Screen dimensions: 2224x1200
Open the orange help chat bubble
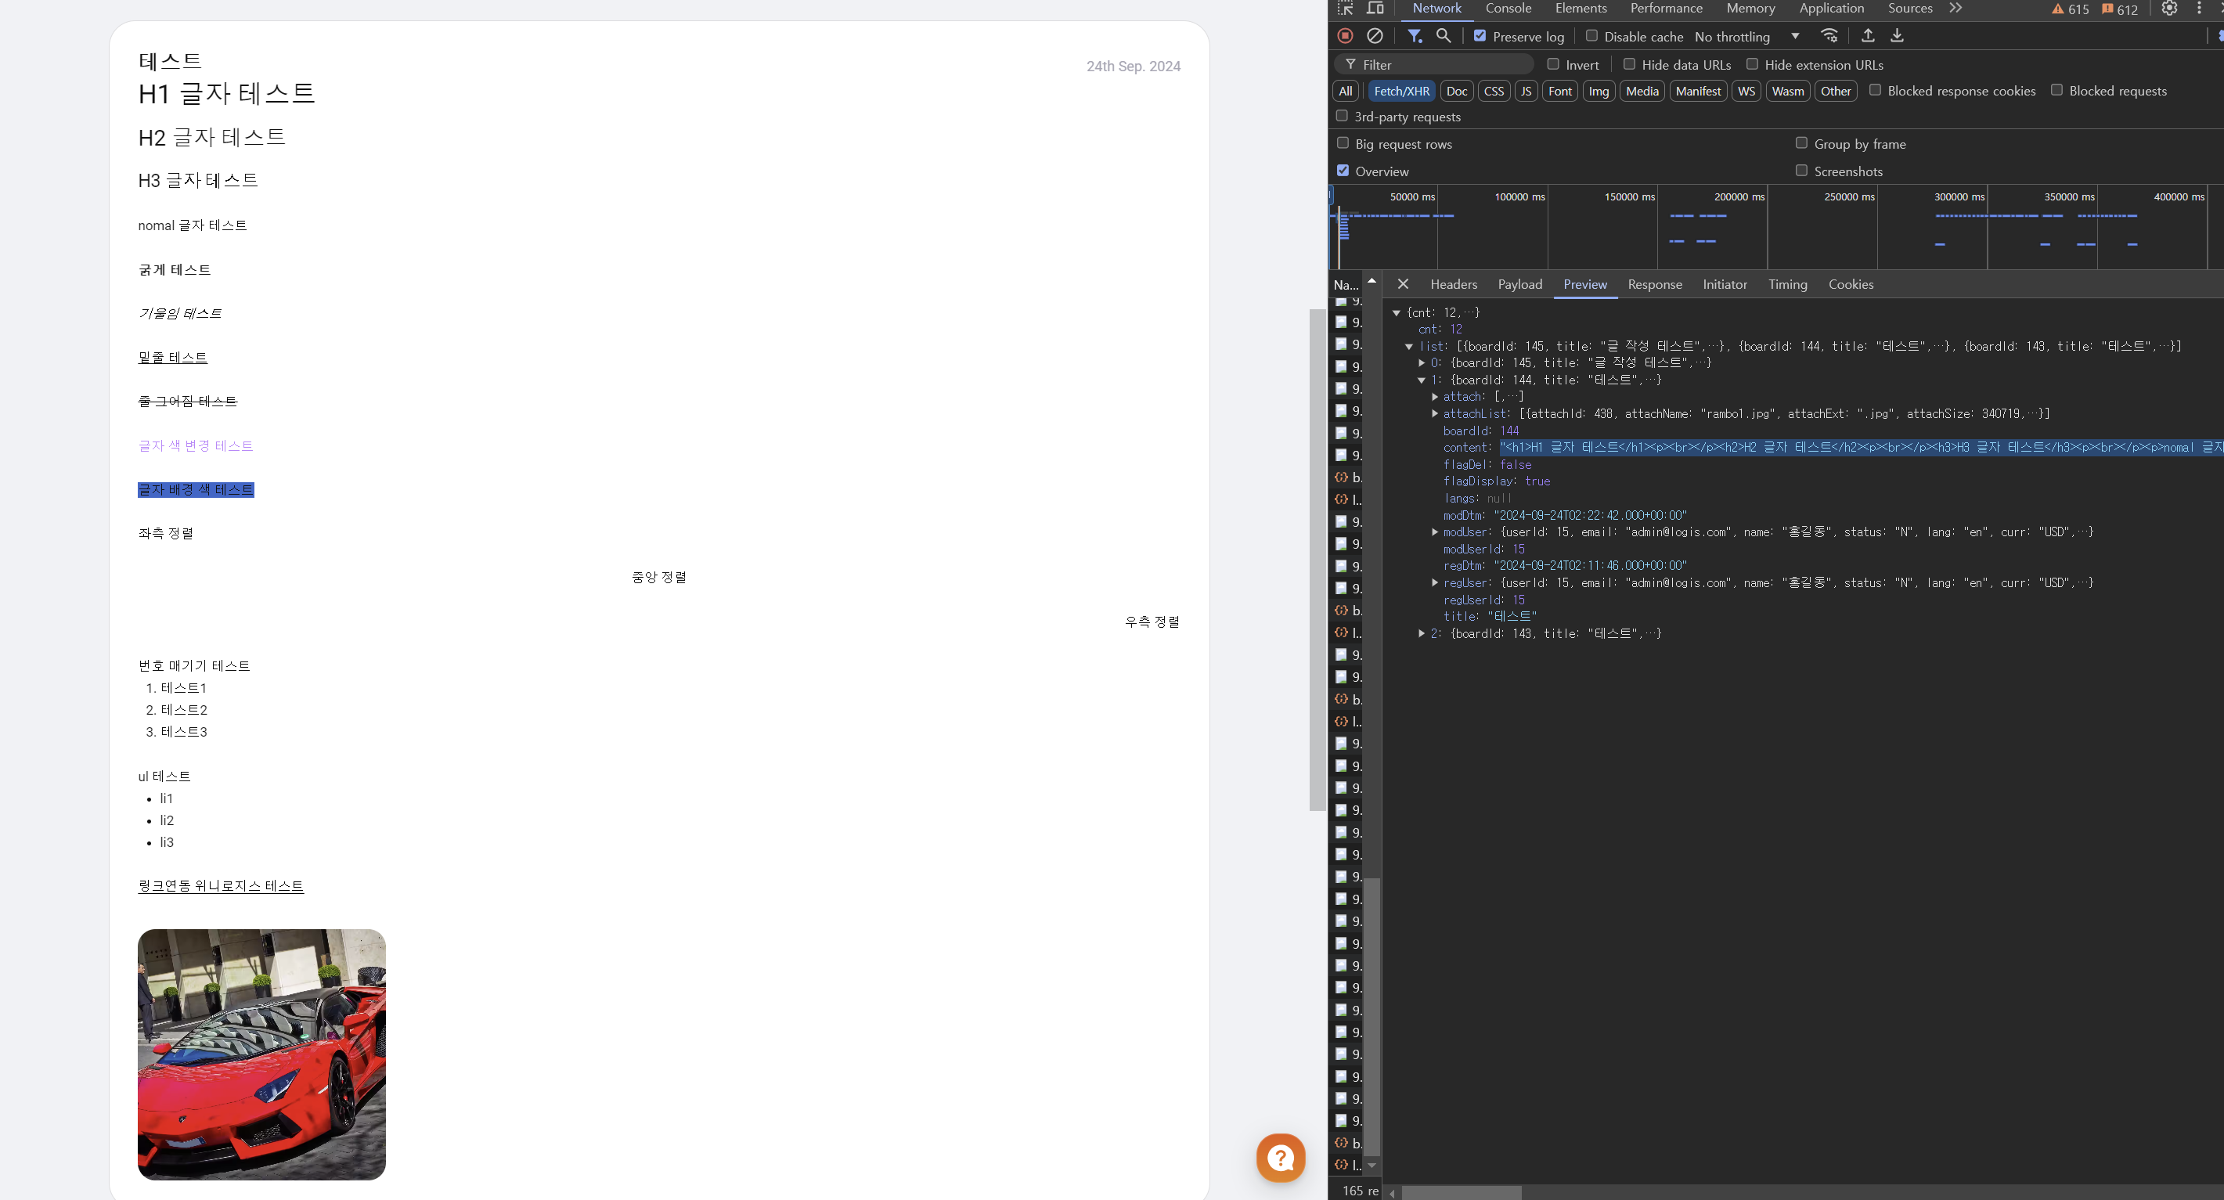[1281, 1157]
